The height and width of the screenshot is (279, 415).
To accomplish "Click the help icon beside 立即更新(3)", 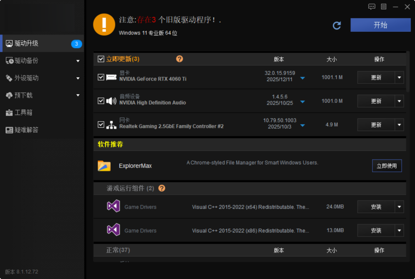I will tap(179, 59).
